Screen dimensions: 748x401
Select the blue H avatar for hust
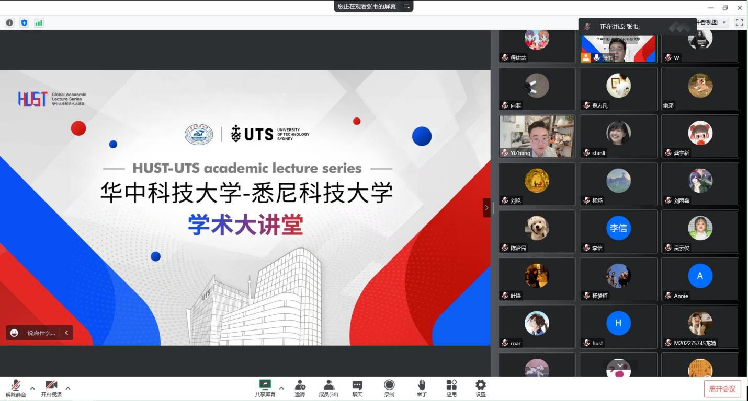(618, 323)
